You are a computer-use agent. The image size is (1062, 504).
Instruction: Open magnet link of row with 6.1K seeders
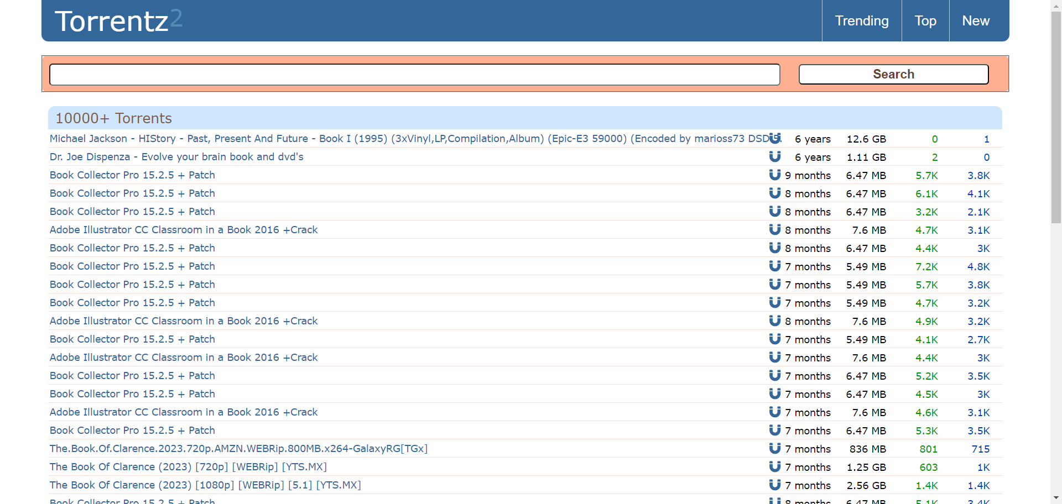[775, 193]
